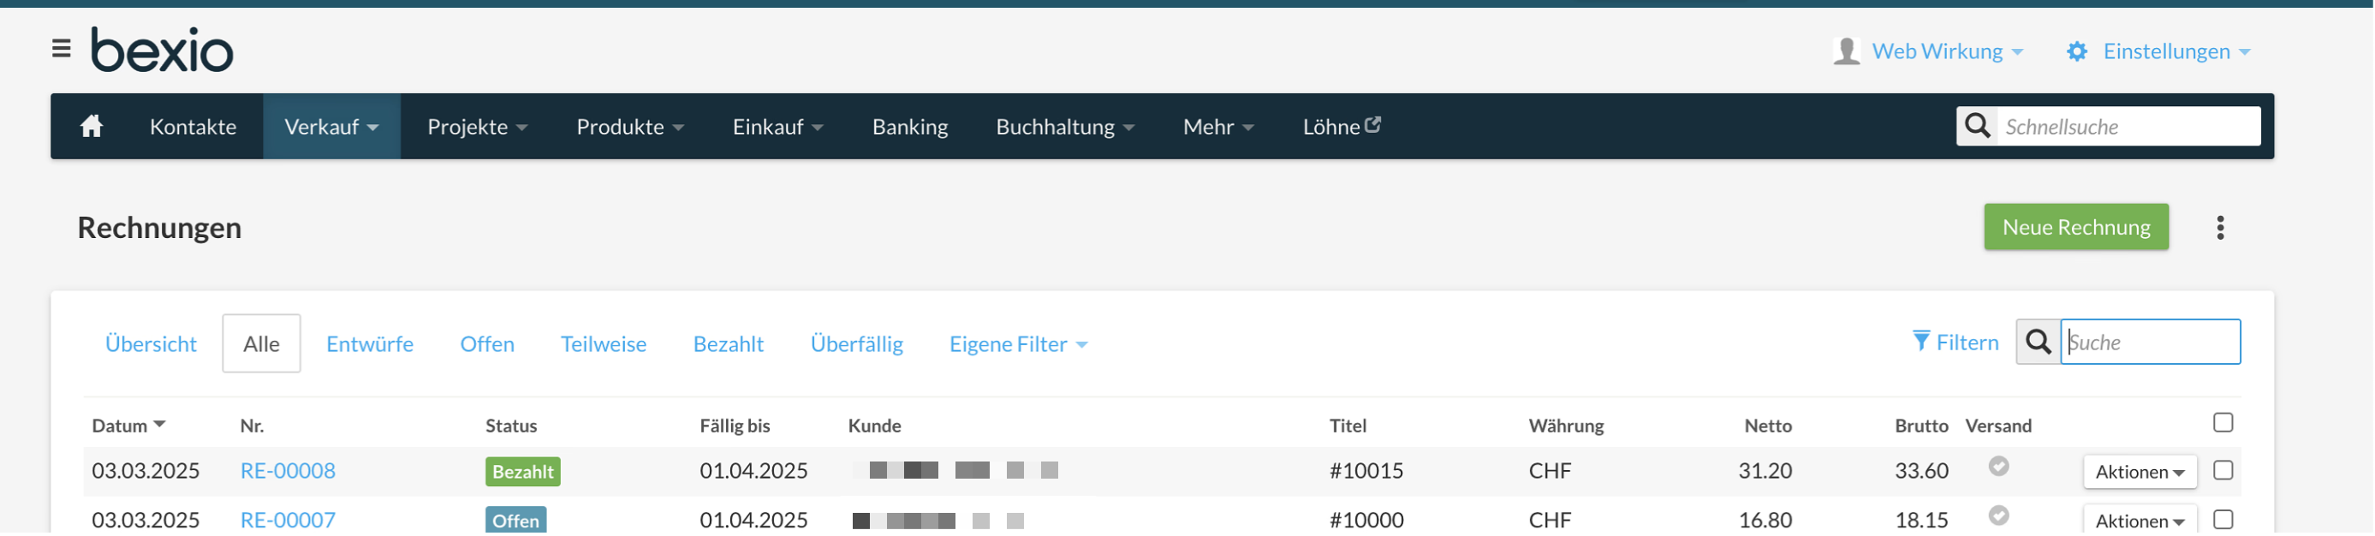
Task: Click the Suche magnifier button
Action: [x=2038, y=342]
